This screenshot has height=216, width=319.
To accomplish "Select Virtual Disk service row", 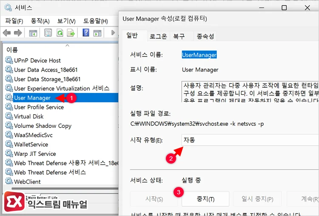I will 62,116.
